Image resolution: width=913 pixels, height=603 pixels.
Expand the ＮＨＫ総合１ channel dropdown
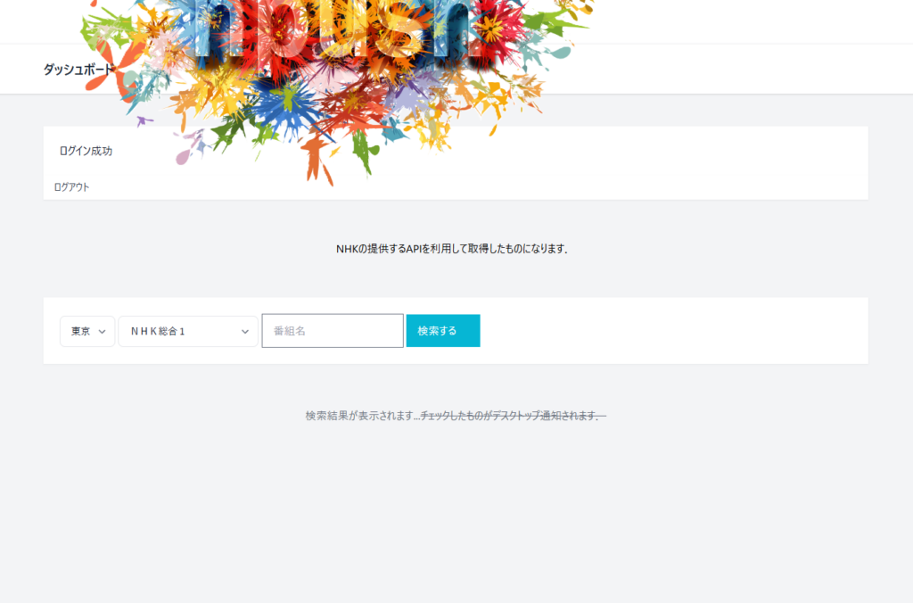point(188,331)
